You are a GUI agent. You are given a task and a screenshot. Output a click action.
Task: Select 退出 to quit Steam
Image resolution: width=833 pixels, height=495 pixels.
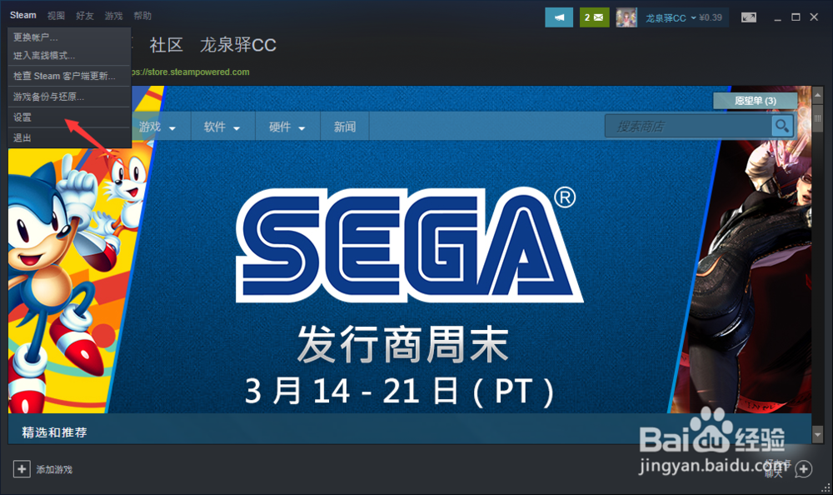coord(69,137)
